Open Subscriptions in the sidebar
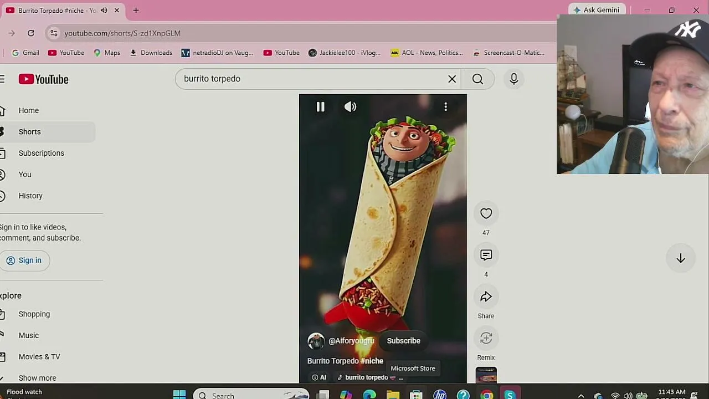 click(42, 153)
